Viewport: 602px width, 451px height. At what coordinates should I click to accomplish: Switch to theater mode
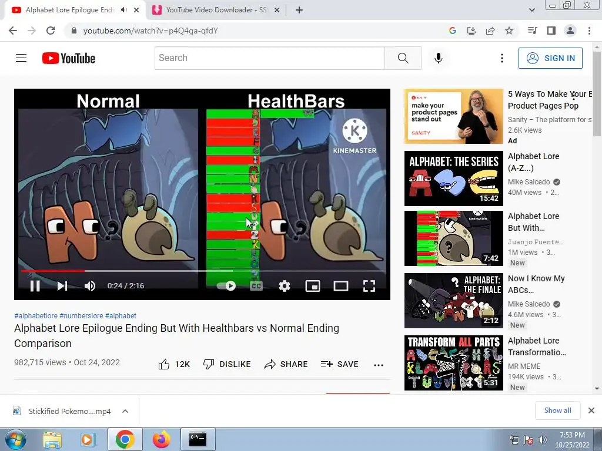pyautogui.click(x=341, y=286)
